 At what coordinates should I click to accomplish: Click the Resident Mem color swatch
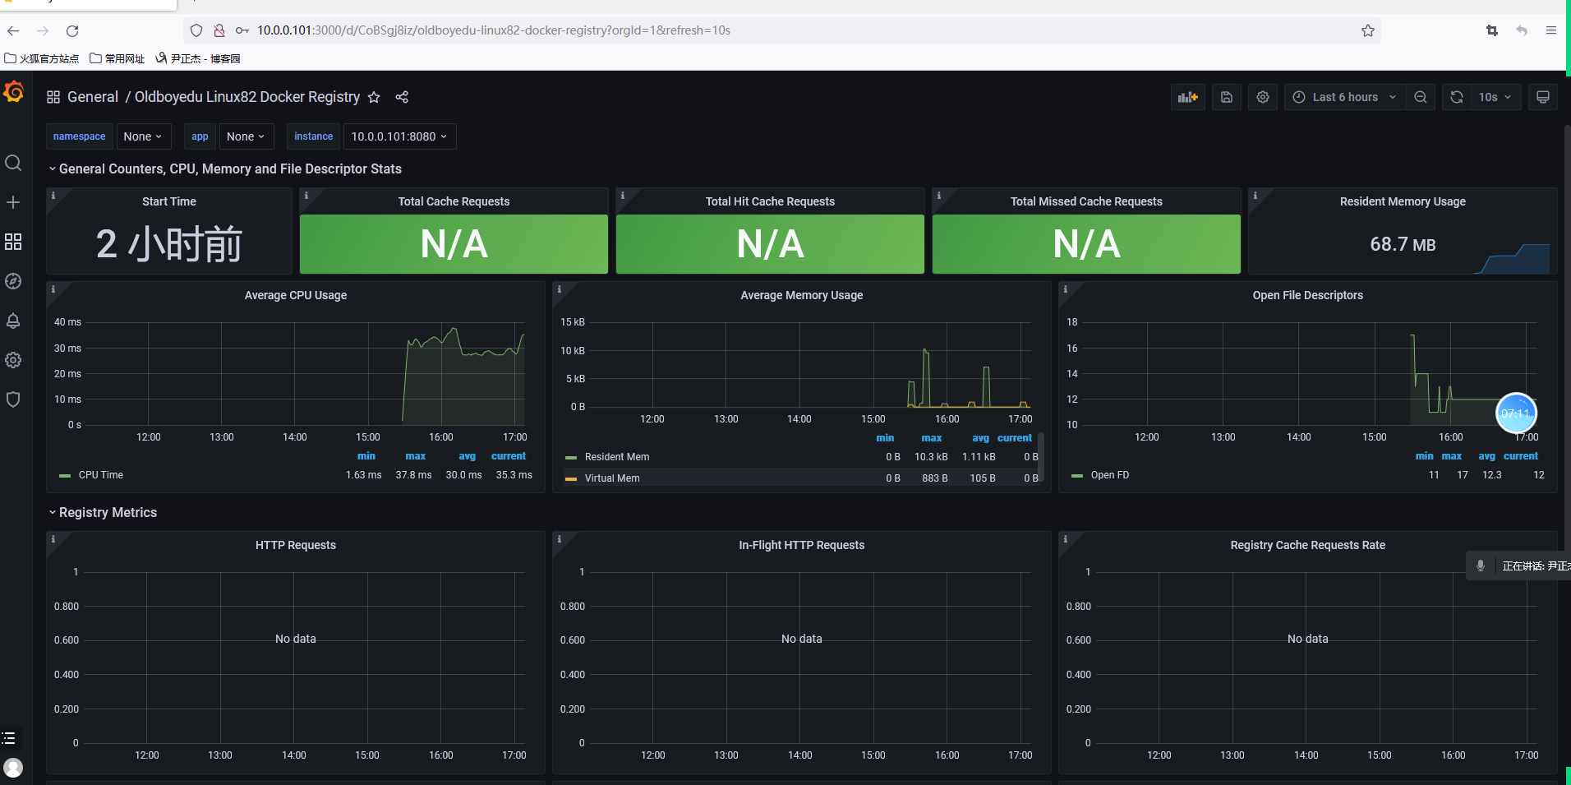coord(571,458)
